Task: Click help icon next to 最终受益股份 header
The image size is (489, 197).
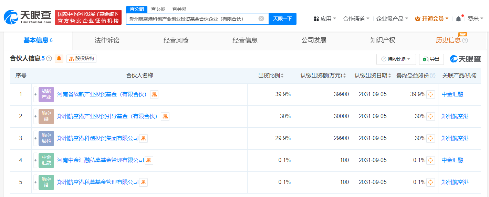Action: pyautogui.click(x=433, y=76)
